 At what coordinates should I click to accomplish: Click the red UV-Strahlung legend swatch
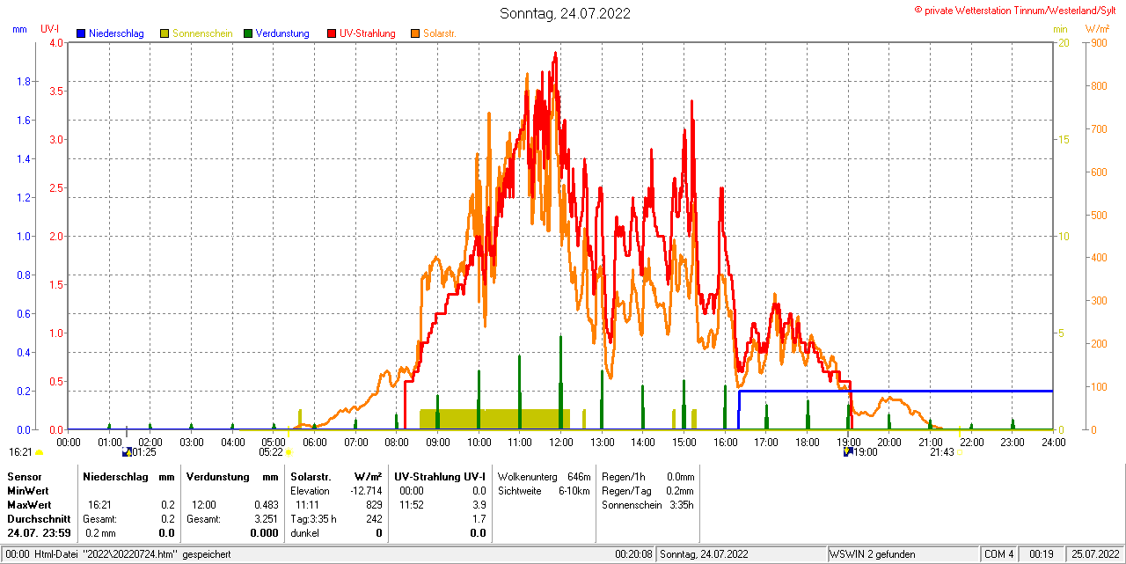pos(332,33)
